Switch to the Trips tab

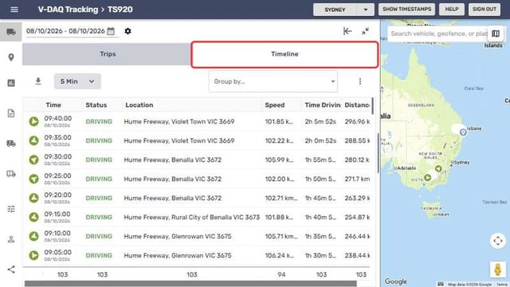pos(107,54)
